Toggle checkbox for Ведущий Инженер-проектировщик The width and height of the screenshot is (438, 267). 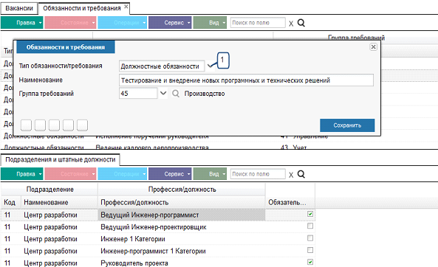(x=310, y=226)
